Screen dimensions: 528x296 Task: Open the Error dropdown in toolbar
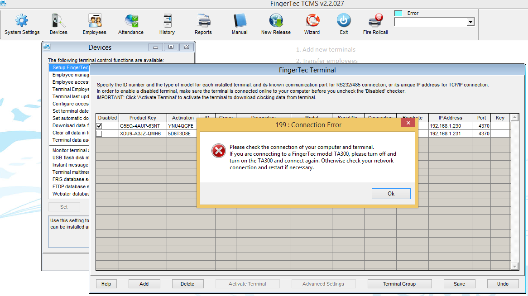tap(470, 22)
